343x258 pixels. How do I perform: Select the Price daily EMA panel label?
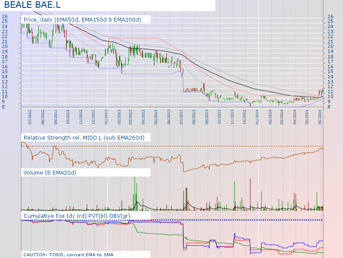point(85,19)
